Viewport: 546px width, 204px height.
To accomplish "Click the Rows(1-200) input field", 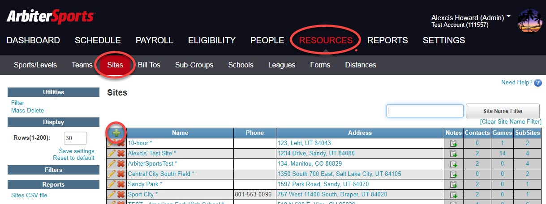I will [x=75, y=138].
